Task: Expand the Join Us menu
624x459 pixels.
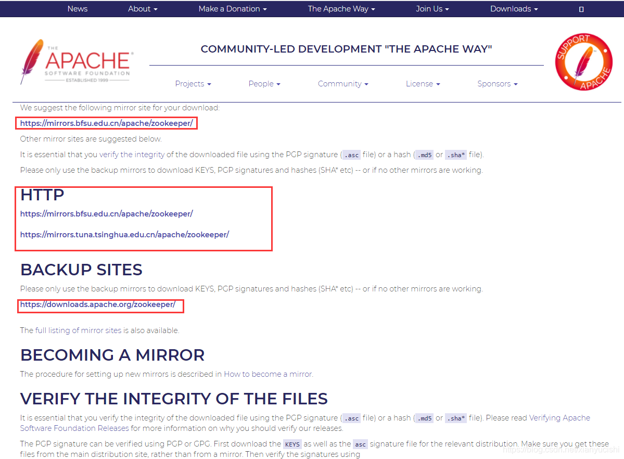Action: pyautogui.click(x=432, y=9)
